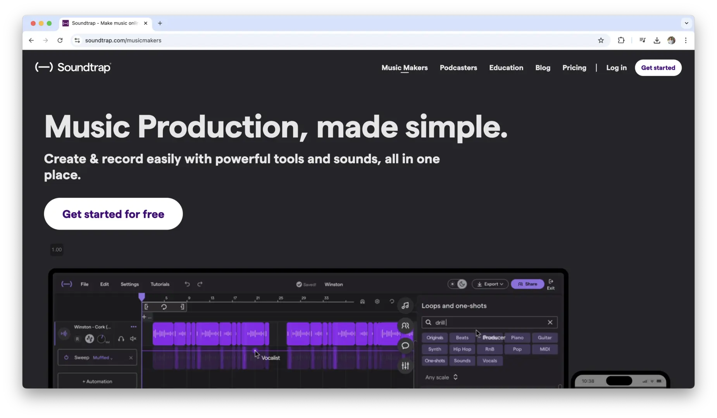Screen dimensions: 717x418
Task: Click the Chrome profile avatar
Action: (x=671, y=40)
